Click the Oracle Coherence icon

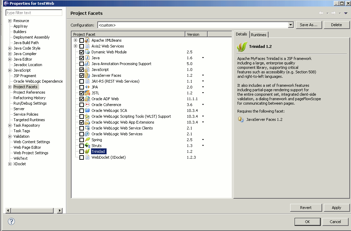click(x=87, y=105)
